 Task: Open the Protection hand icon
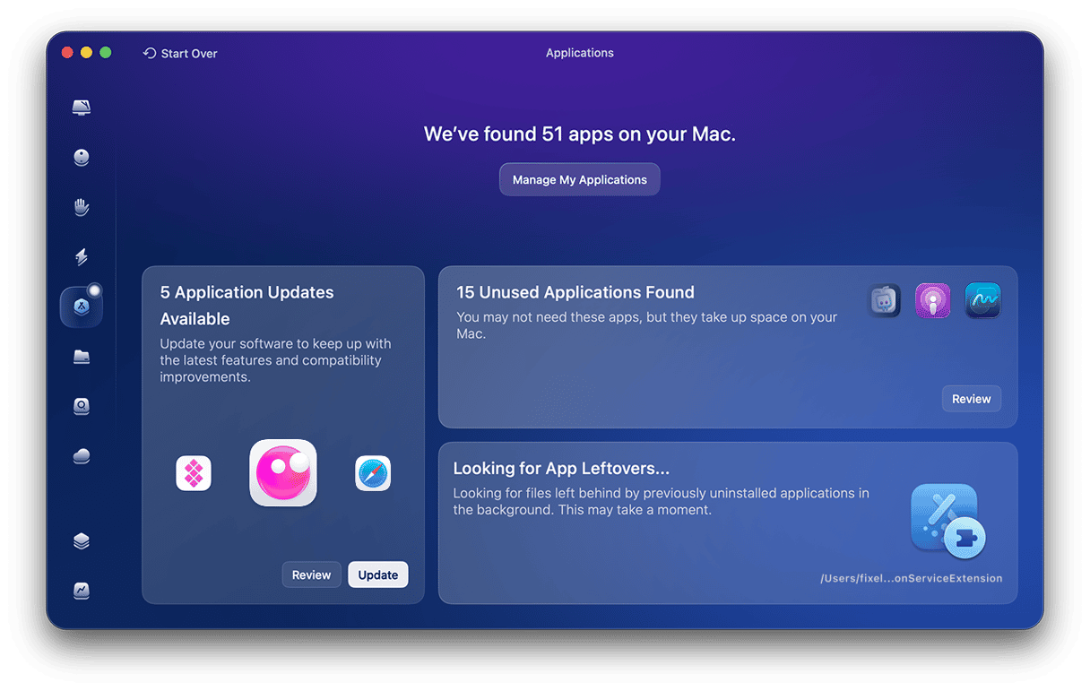[82, 207]
